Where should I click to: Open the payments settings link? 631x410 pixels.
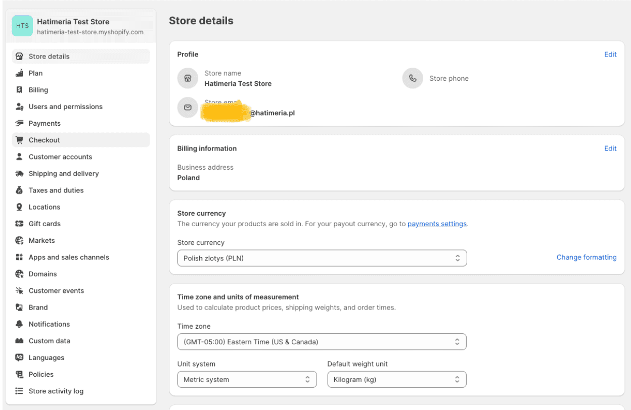(x=437, y=224)
